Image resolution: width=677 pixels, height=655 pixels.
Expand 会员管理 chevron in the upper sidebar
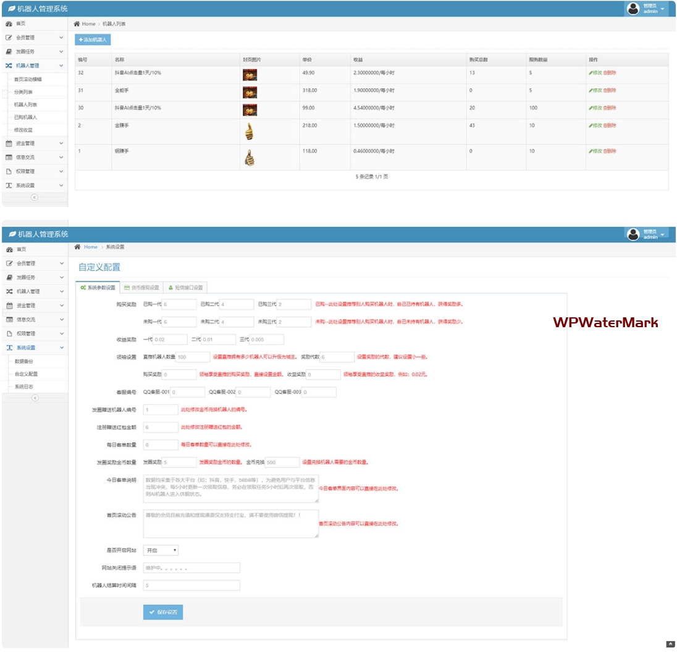[x=61, y=38]
